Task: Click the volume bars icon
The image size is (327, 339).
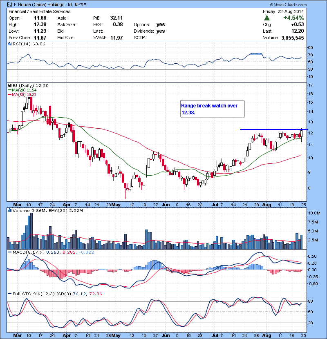Action: click(x=9, y=210)
